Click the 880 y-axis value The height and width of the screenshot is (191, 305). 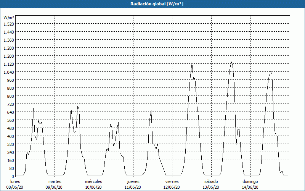10,88
